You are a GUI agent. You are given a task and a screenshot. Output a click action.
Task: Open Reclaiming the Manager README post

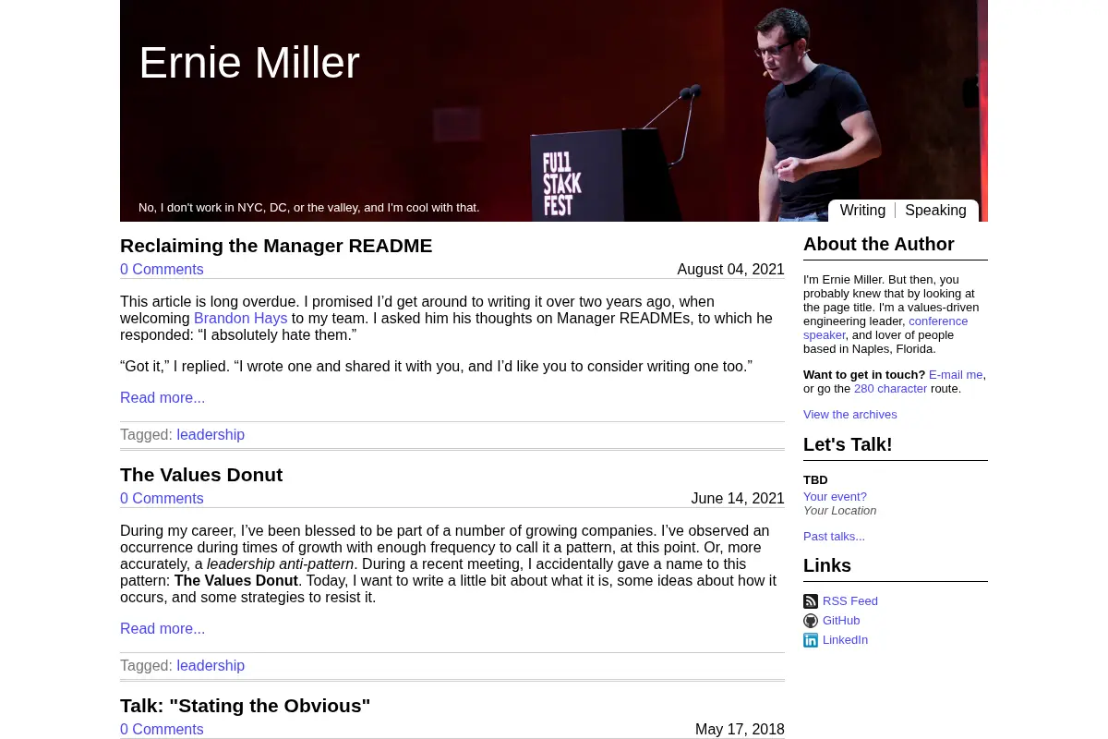coord(276,246)
